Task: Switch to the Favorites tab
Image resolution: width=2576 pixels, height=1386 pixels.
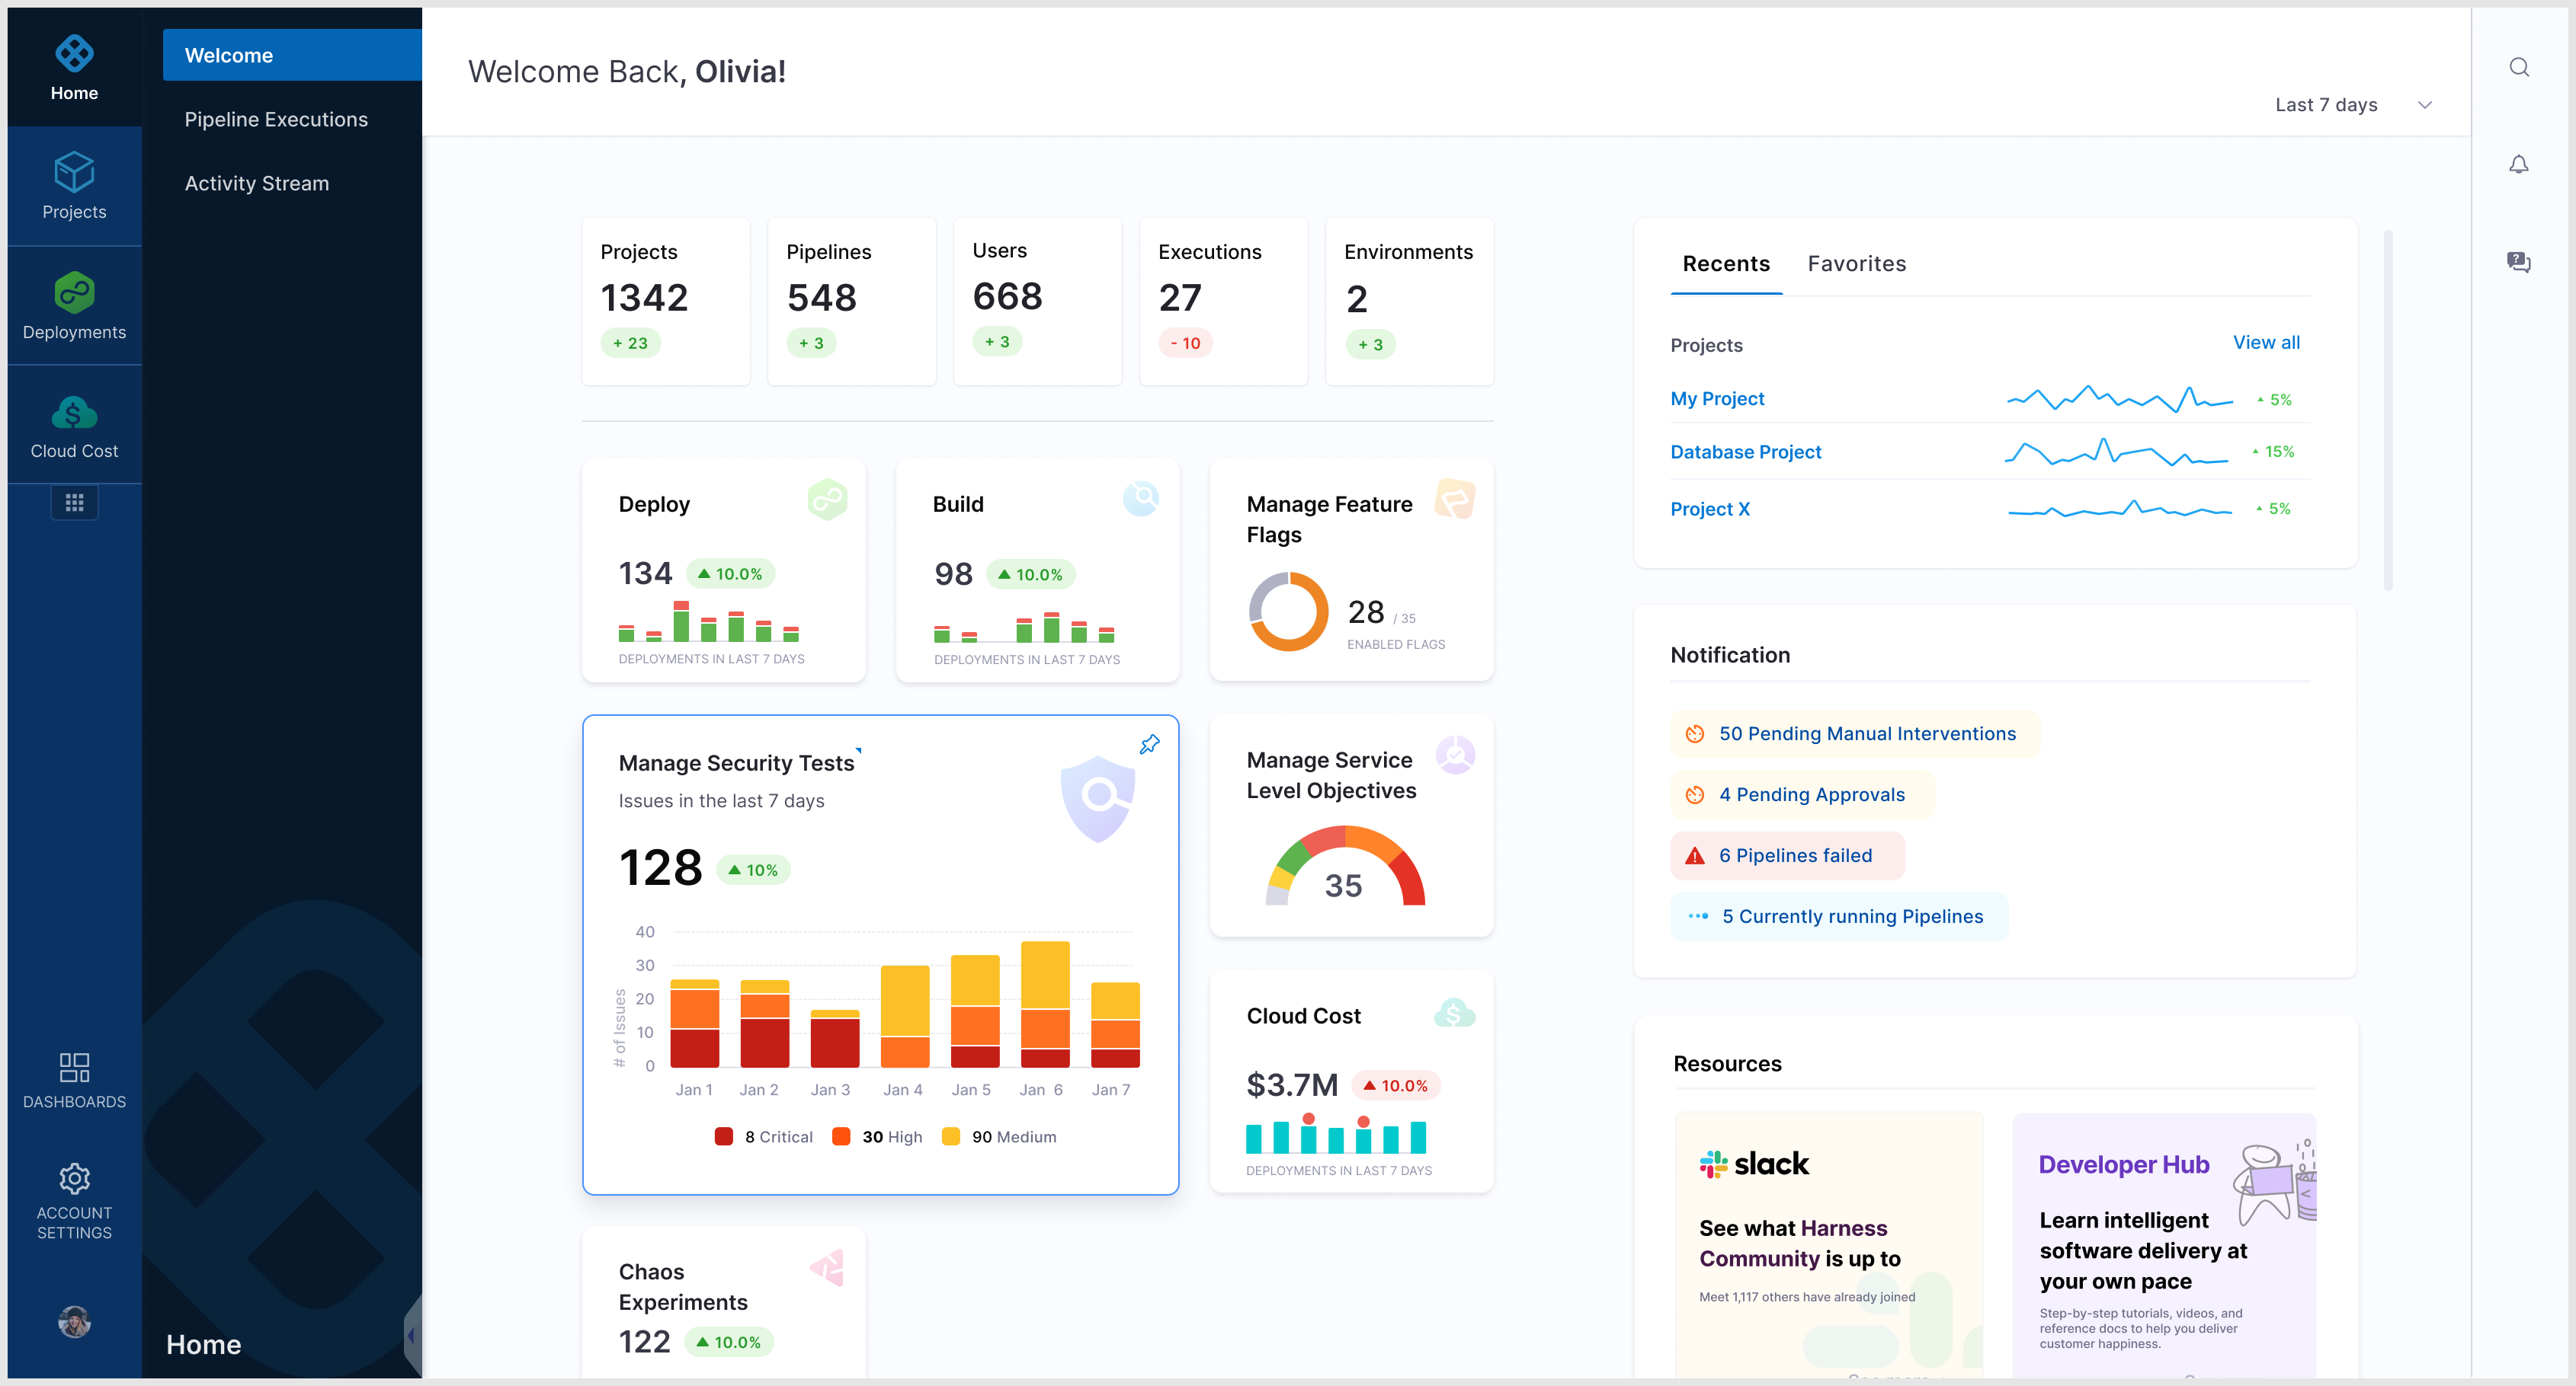Action: 1856,263
